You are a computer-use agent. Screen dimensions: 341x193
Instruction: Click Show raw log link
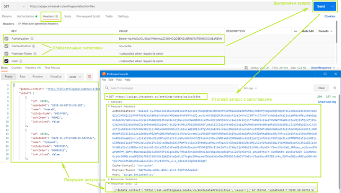327,102
